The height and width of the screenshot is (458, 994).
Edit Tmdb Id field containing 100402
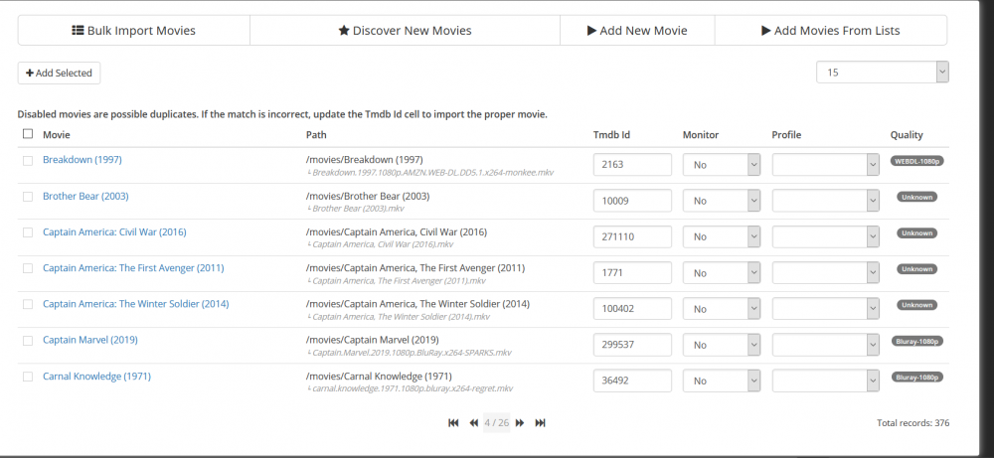[x=632, y=309]
